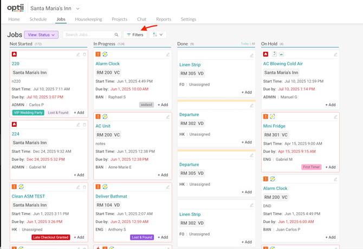Image resolution: width=363 pixels, height=249 pixels.
Task: Click the red house icon on job 220
Action: [14, 54]
